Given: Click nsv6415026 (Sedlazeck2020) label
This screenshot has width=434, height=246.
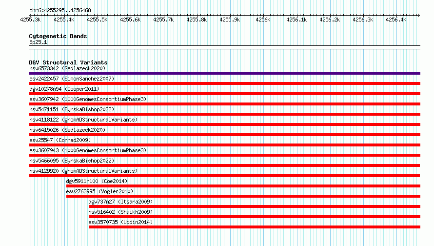Looking at the screenshot, I should click(67, 130).
